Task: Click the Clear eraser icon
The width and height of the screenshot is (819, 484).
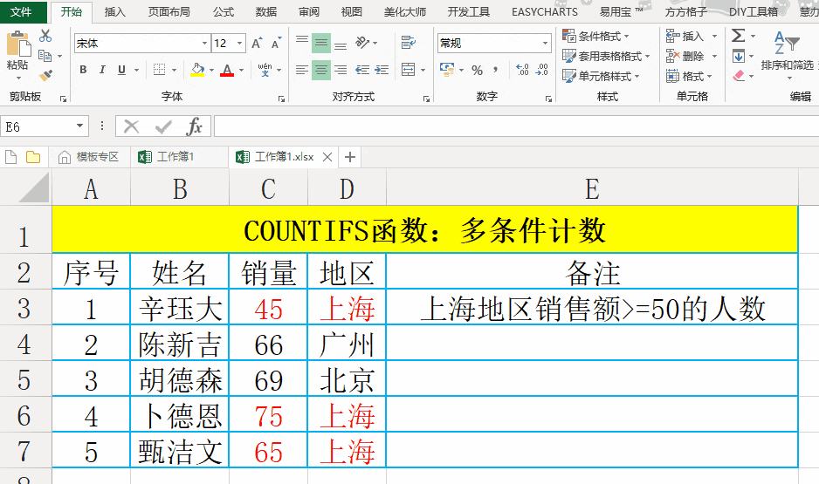Action: click(x=739, y=76)
